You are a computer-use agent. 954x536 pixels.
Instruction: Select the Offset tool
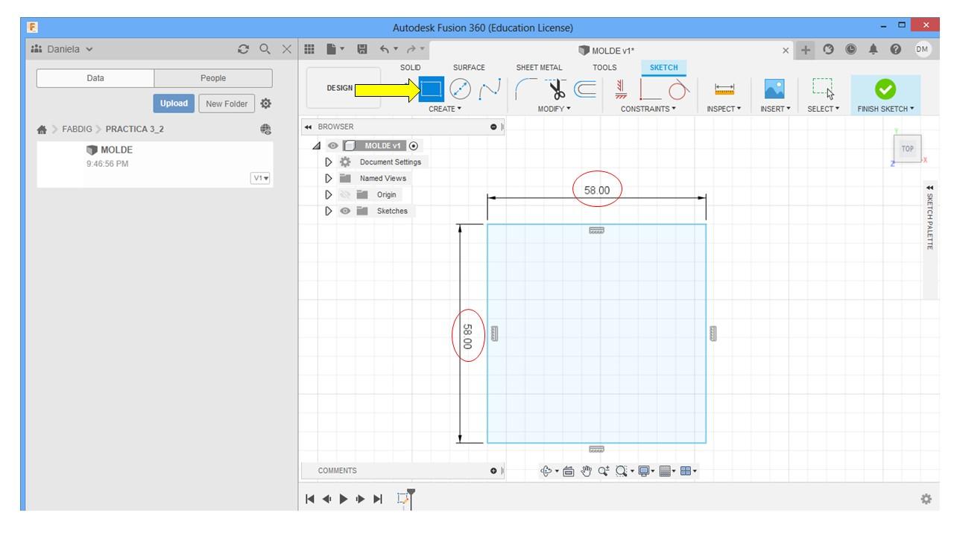[584, 90]
